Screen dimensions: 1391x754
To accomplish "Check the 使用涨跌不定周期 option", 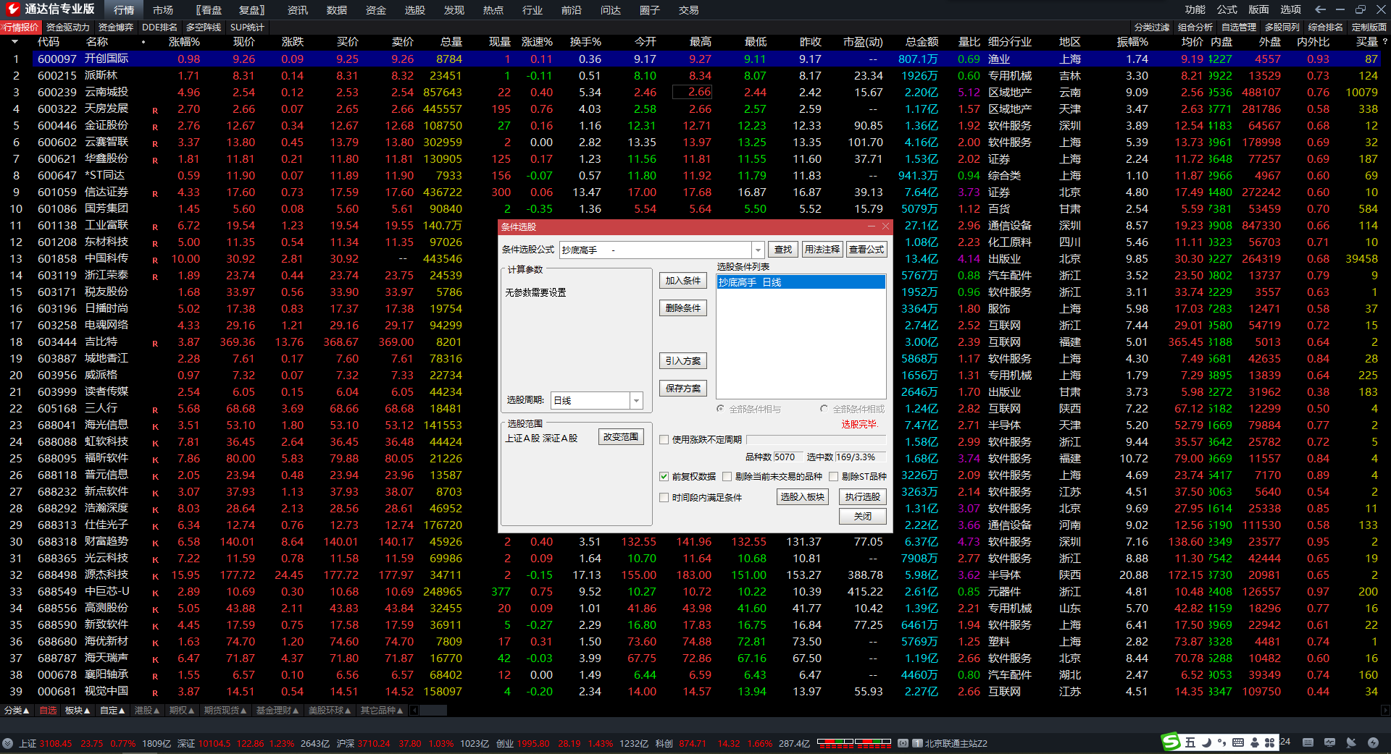I will click(x=664, y=439).
